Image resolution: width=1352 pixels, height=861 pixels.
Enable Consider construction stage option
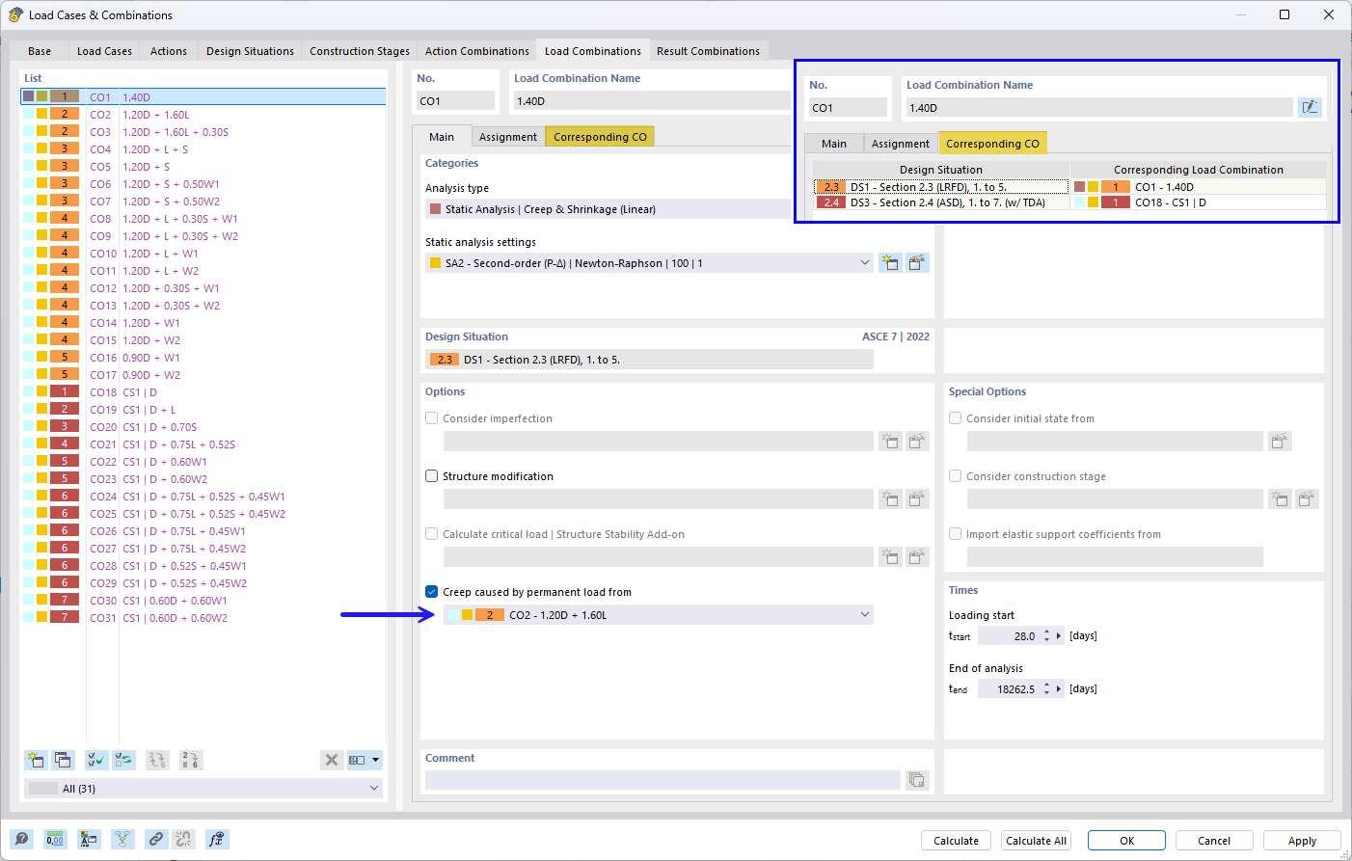coord(955,475)
